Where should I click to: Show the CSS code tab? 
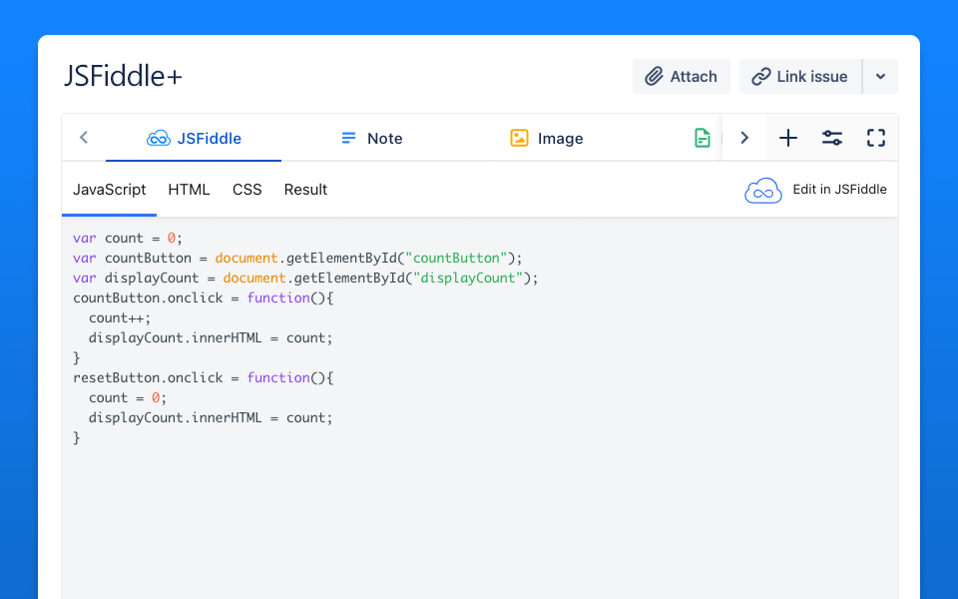pyautogui.click(x=247, y=190)
